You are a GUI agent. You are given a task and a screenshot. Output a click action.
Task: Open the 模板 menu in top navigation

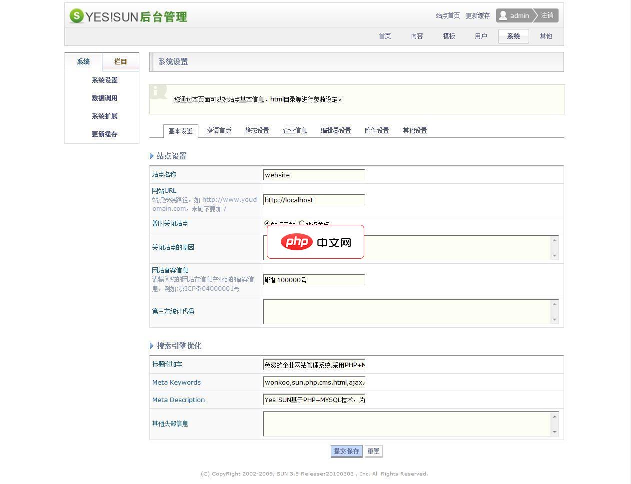(x=448, y=36)
